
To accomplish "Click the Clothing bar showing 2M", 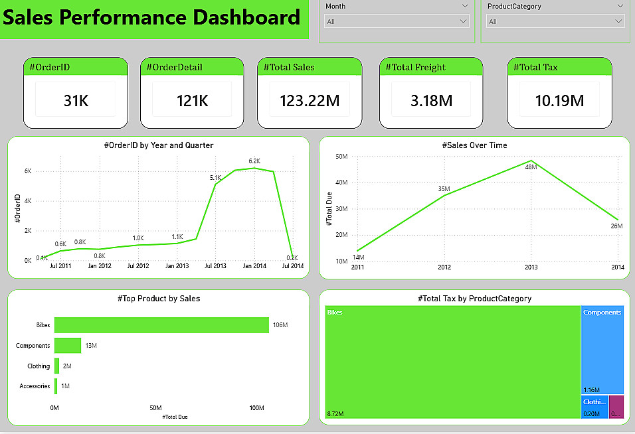I will pyautogui.click(x=56, y=366).
